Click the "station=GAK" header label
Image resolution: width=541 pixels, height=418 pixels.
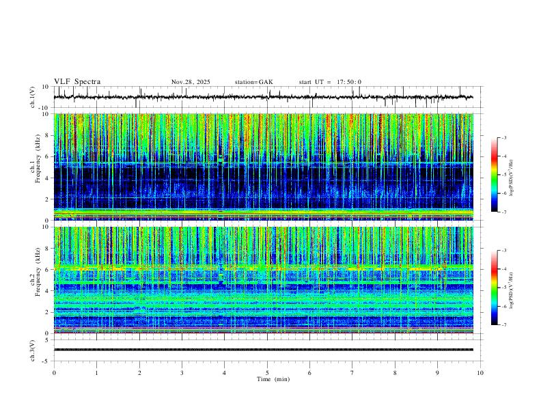253,82
